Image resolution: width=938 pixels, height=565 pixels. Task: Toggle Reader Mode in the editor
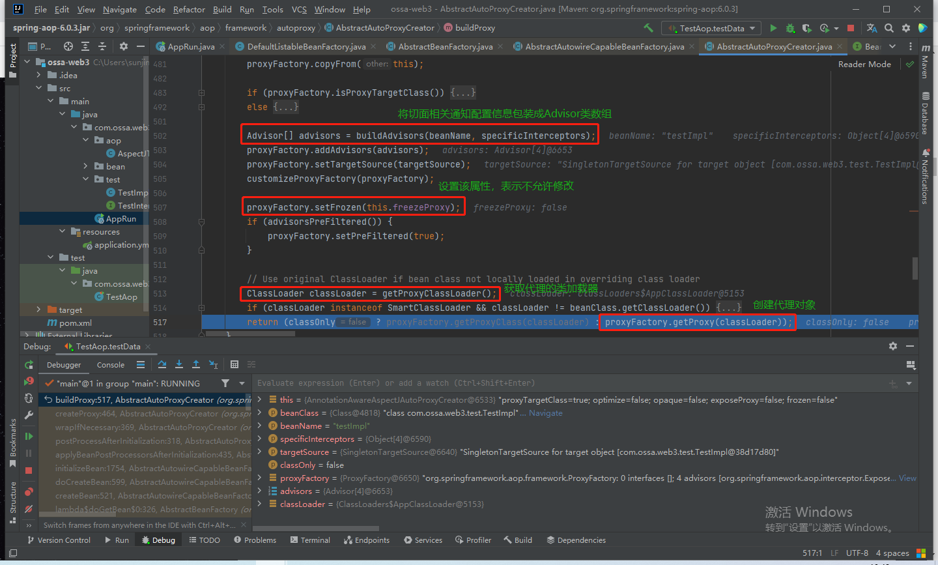click(x=864, y=64)
